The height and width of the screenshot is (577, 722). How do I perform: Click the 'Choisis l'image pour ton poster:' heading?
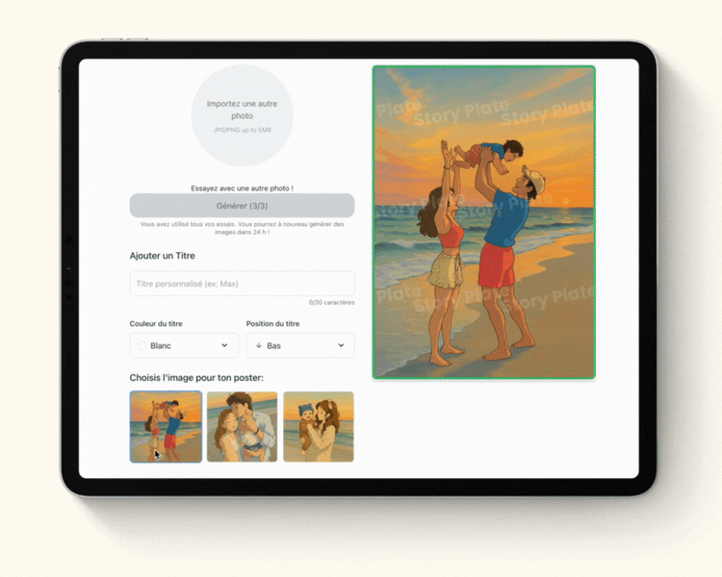(196, 378)
